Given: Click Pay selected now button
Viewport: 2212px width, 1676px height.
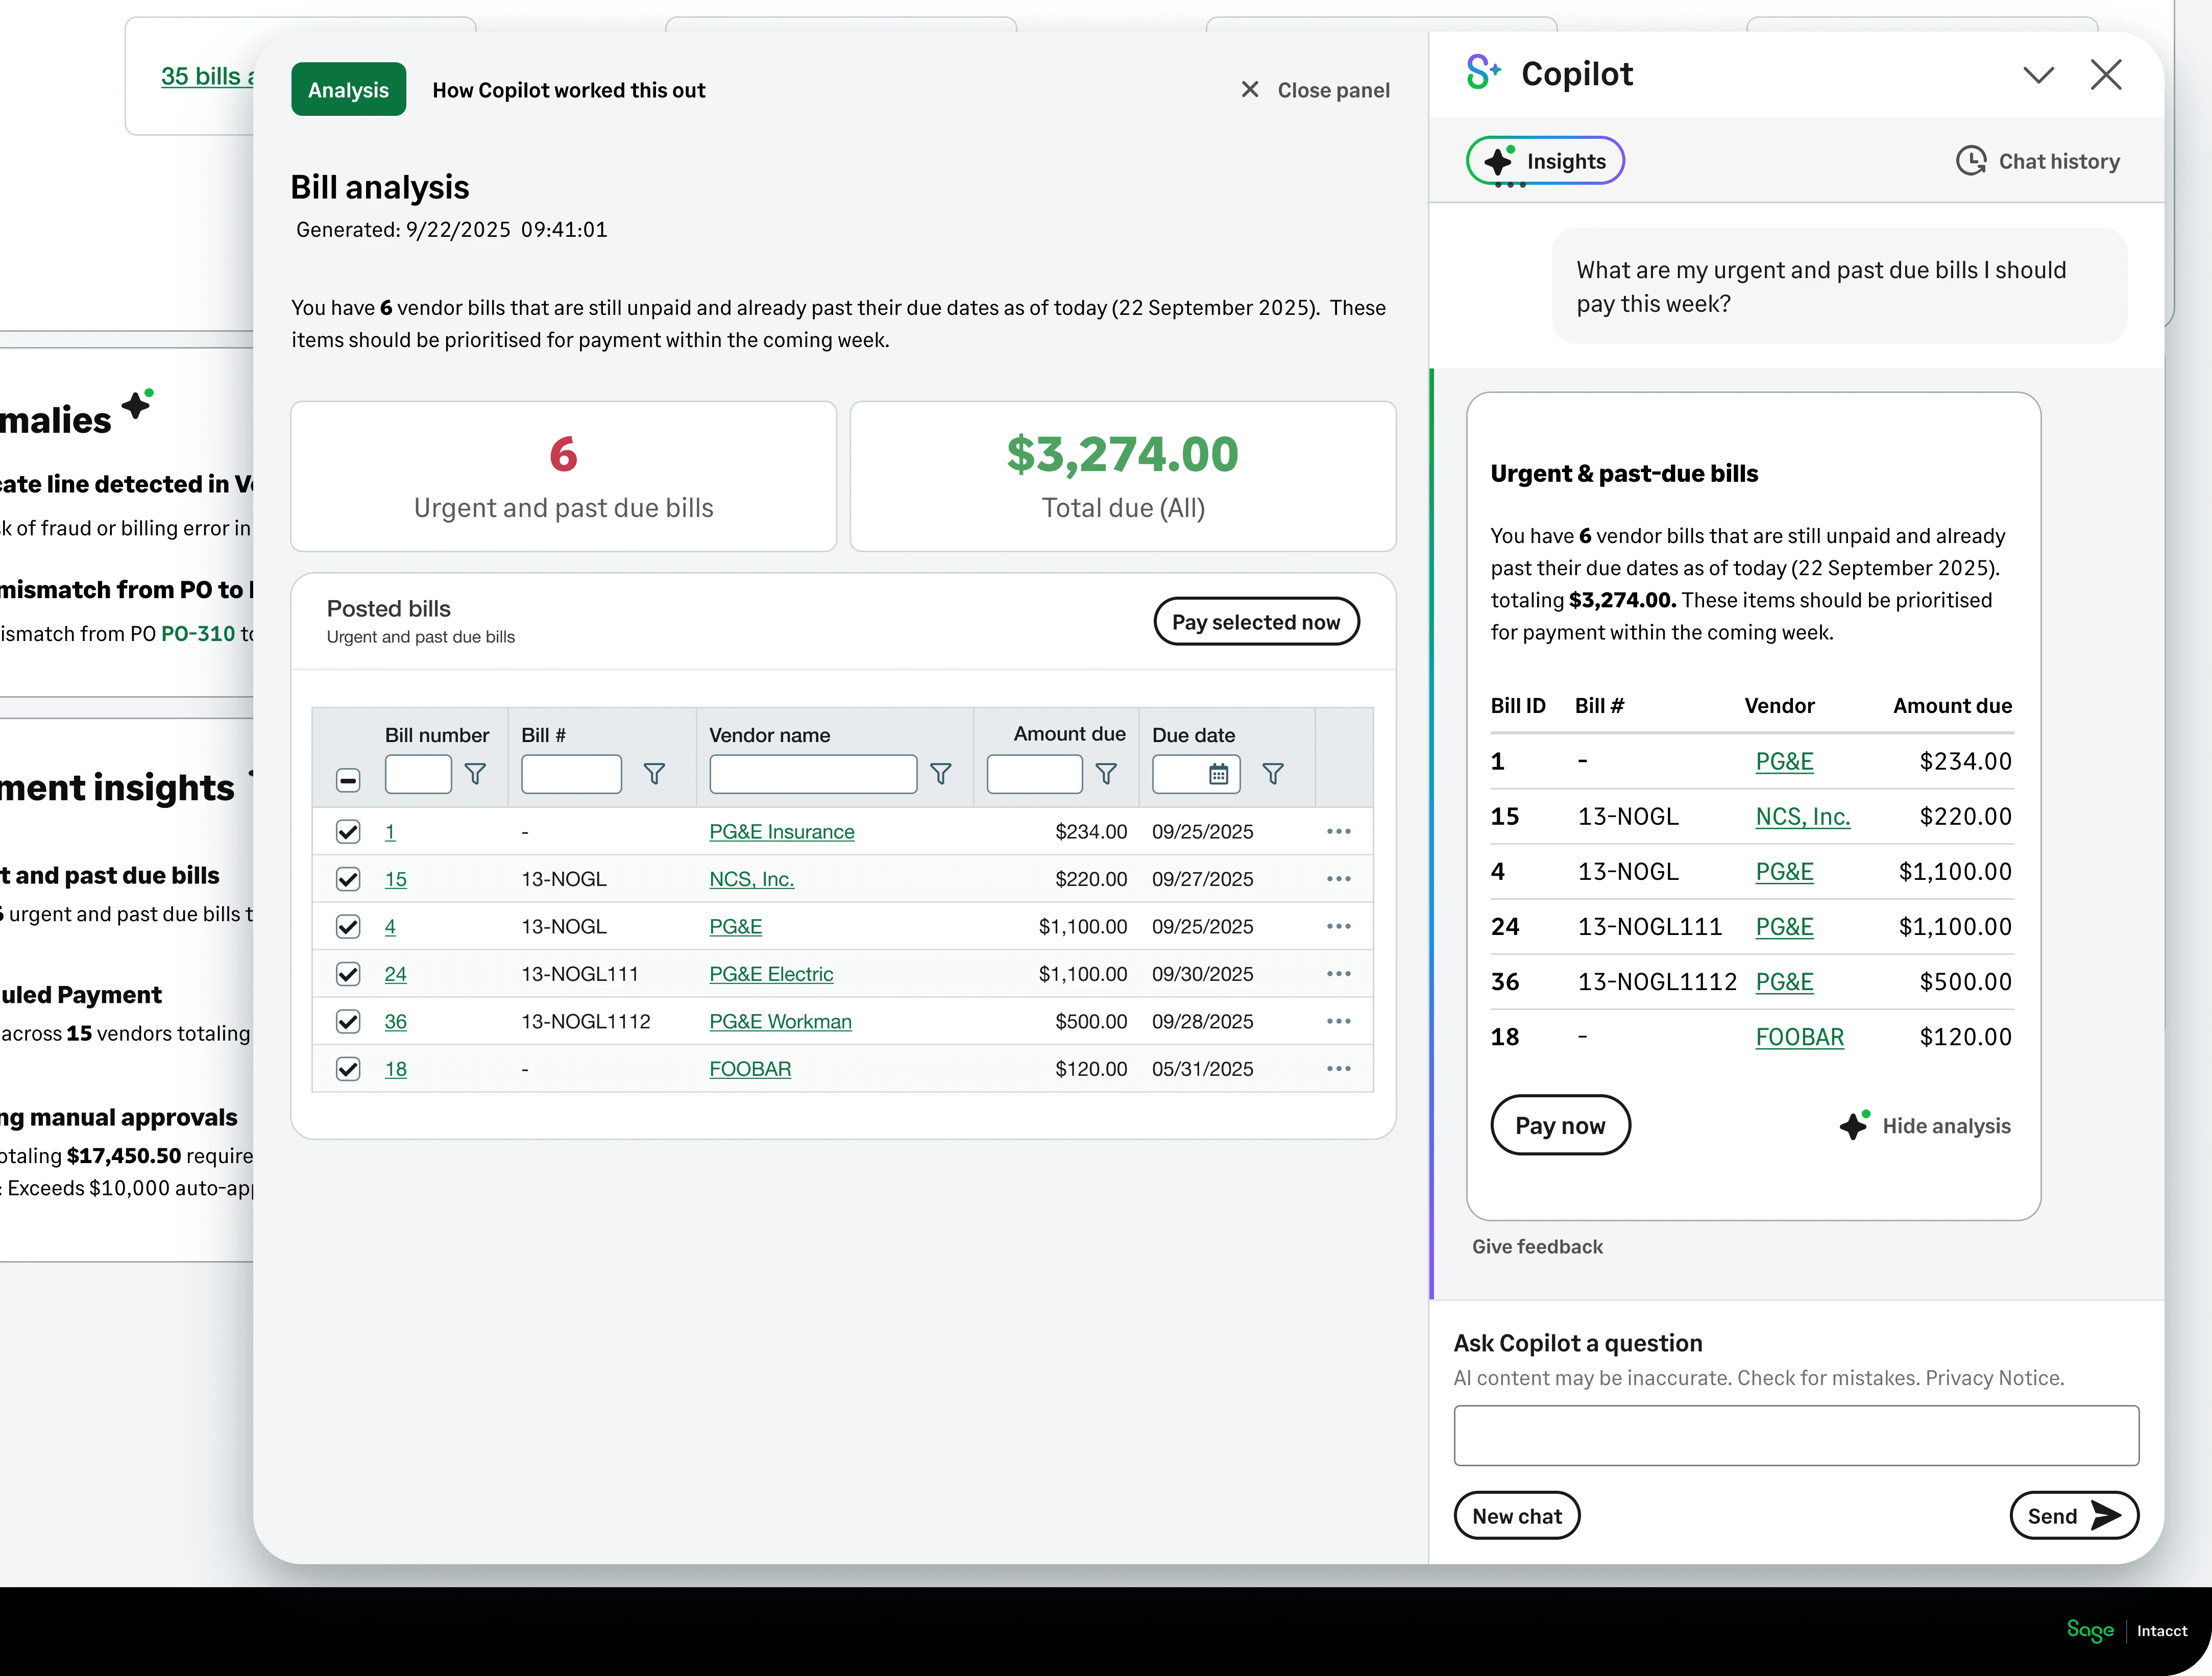Looking at the screenshot, I should [x=1255, y=622].
